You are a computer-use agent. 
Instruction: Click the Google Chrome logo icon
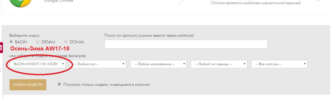click(21, 3)
